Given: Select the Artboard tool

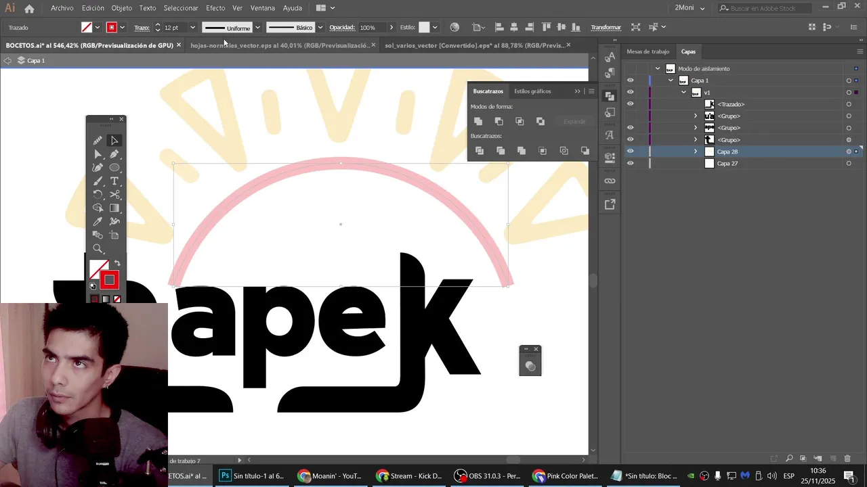Looking at the screenshot, I should click(114, 235).
